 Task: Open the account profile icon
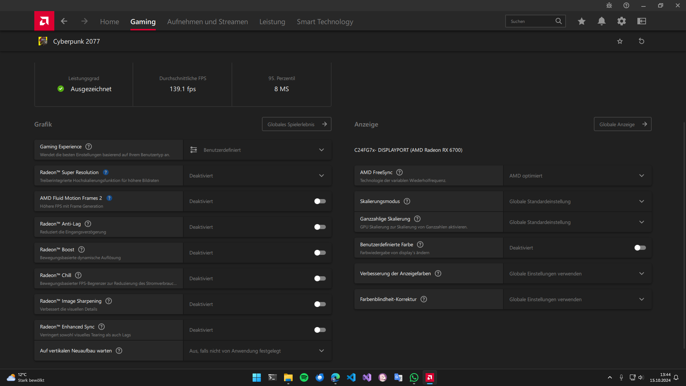coord(641,21)
